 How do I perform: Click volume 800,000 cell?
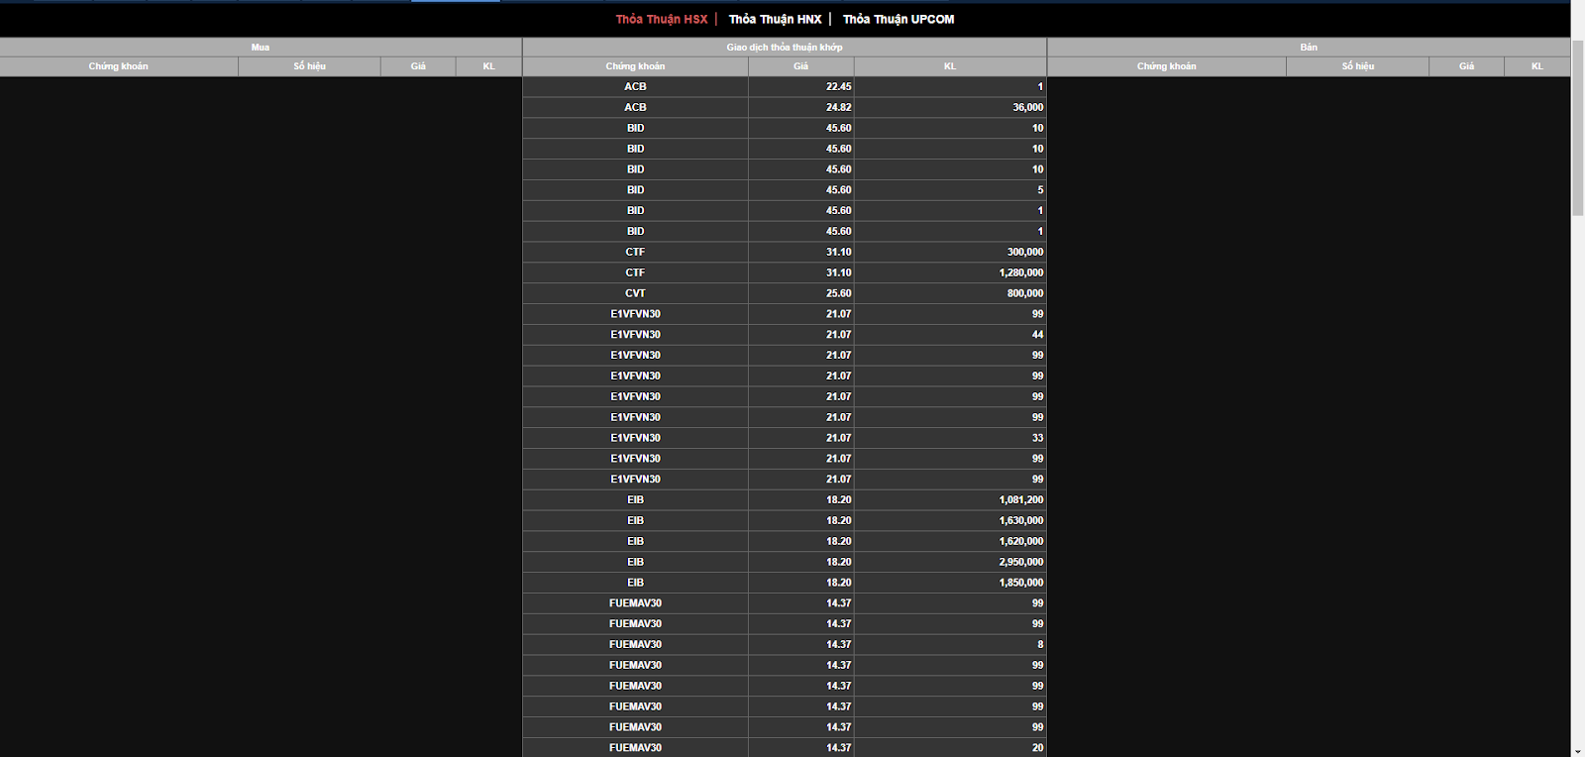[950, 294]
